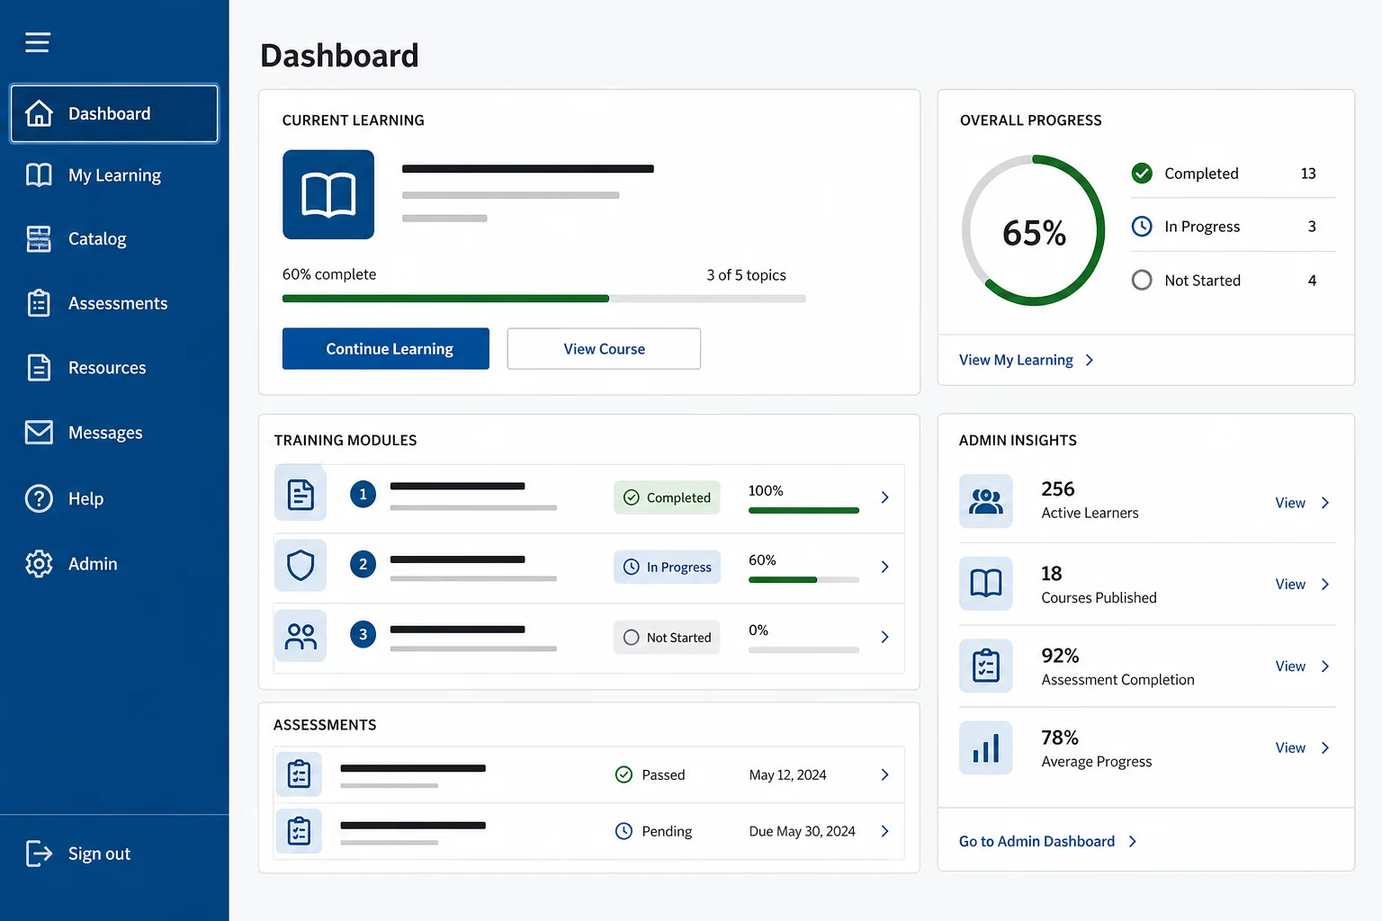The image size is (1382, 921).
Task: Click the current course book thumbnail
Action: pos(328,194)
